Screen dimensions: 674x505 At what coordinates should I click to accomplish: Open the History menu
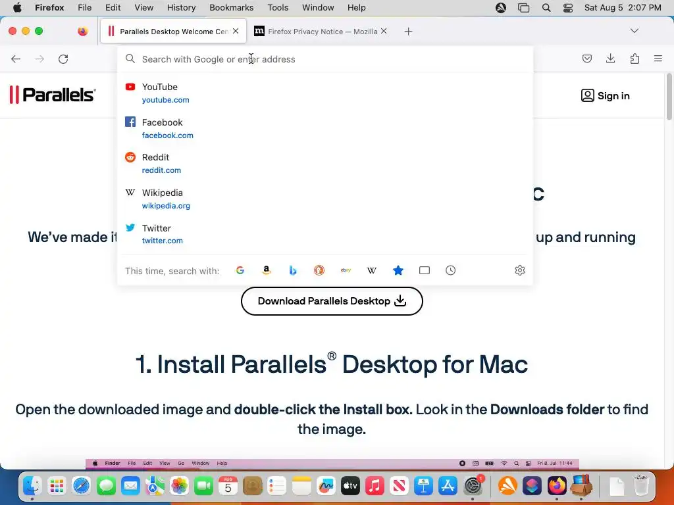(x=181, y=7)
